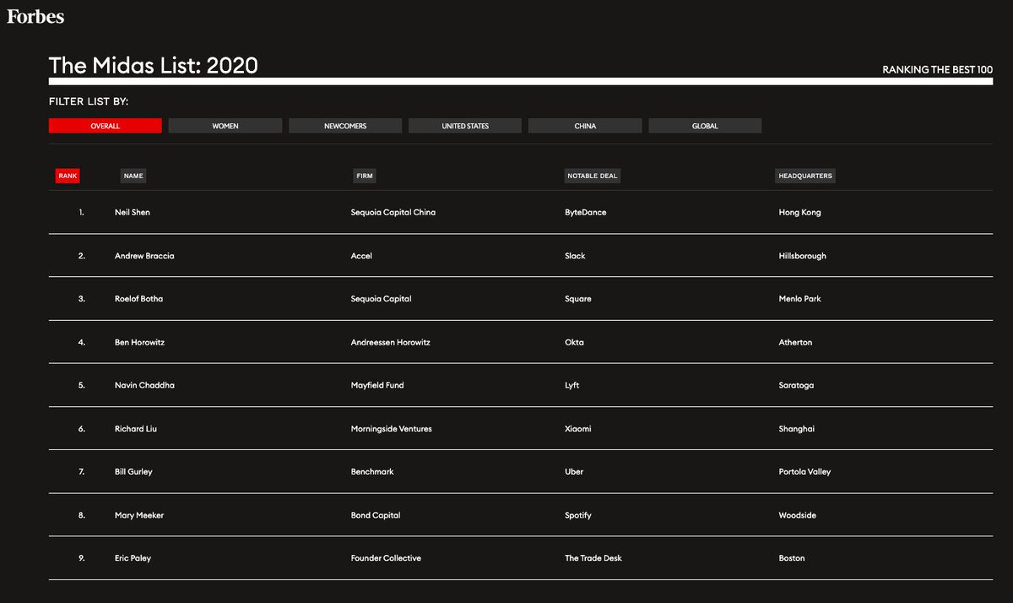The width and height of the screenshot is (1013, 603).
Task: Click the Square notable deal
Action: [x=578, y=299]
